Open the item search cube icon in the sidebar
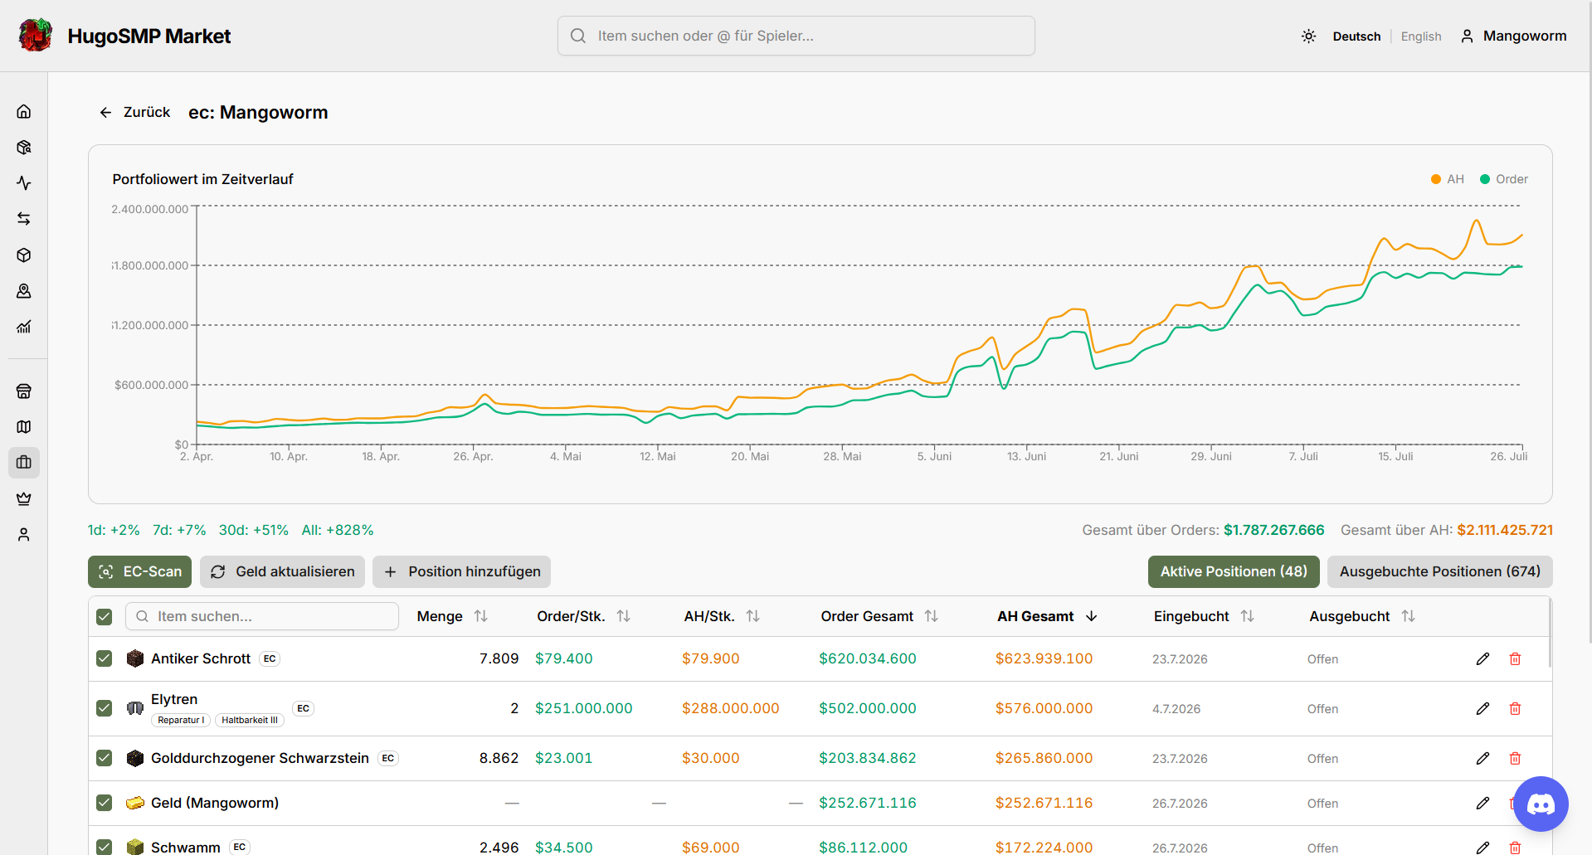 [24, 148]
